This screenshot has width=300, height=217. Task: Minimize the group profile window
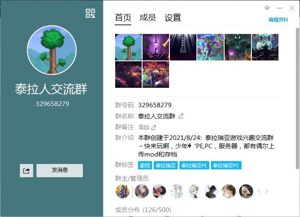coord(280,8)
